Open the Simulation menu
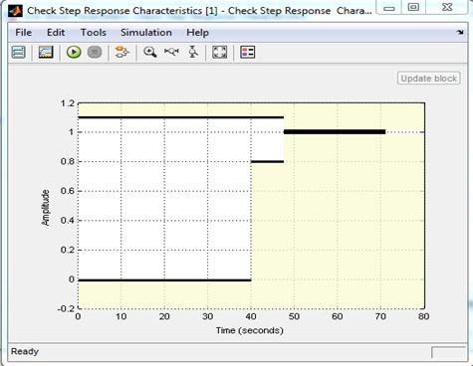This screenshot has height=366, width=473. pos(146,33)
